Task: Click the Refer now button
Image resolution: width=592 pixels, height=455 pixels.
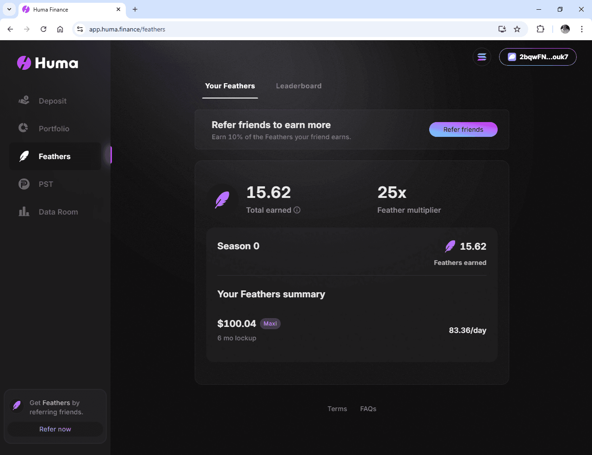Action: pyautogui.click(x=55, y=429)
